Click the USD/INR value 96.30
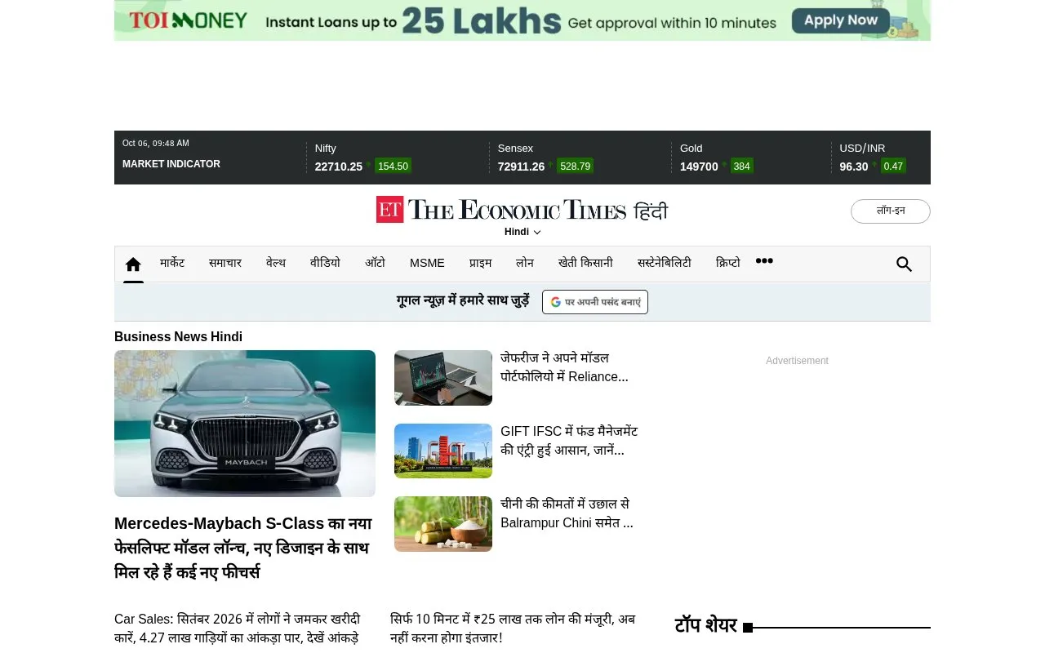The width and height of the screenshot is (1045, 653). [x=854, y=167]
